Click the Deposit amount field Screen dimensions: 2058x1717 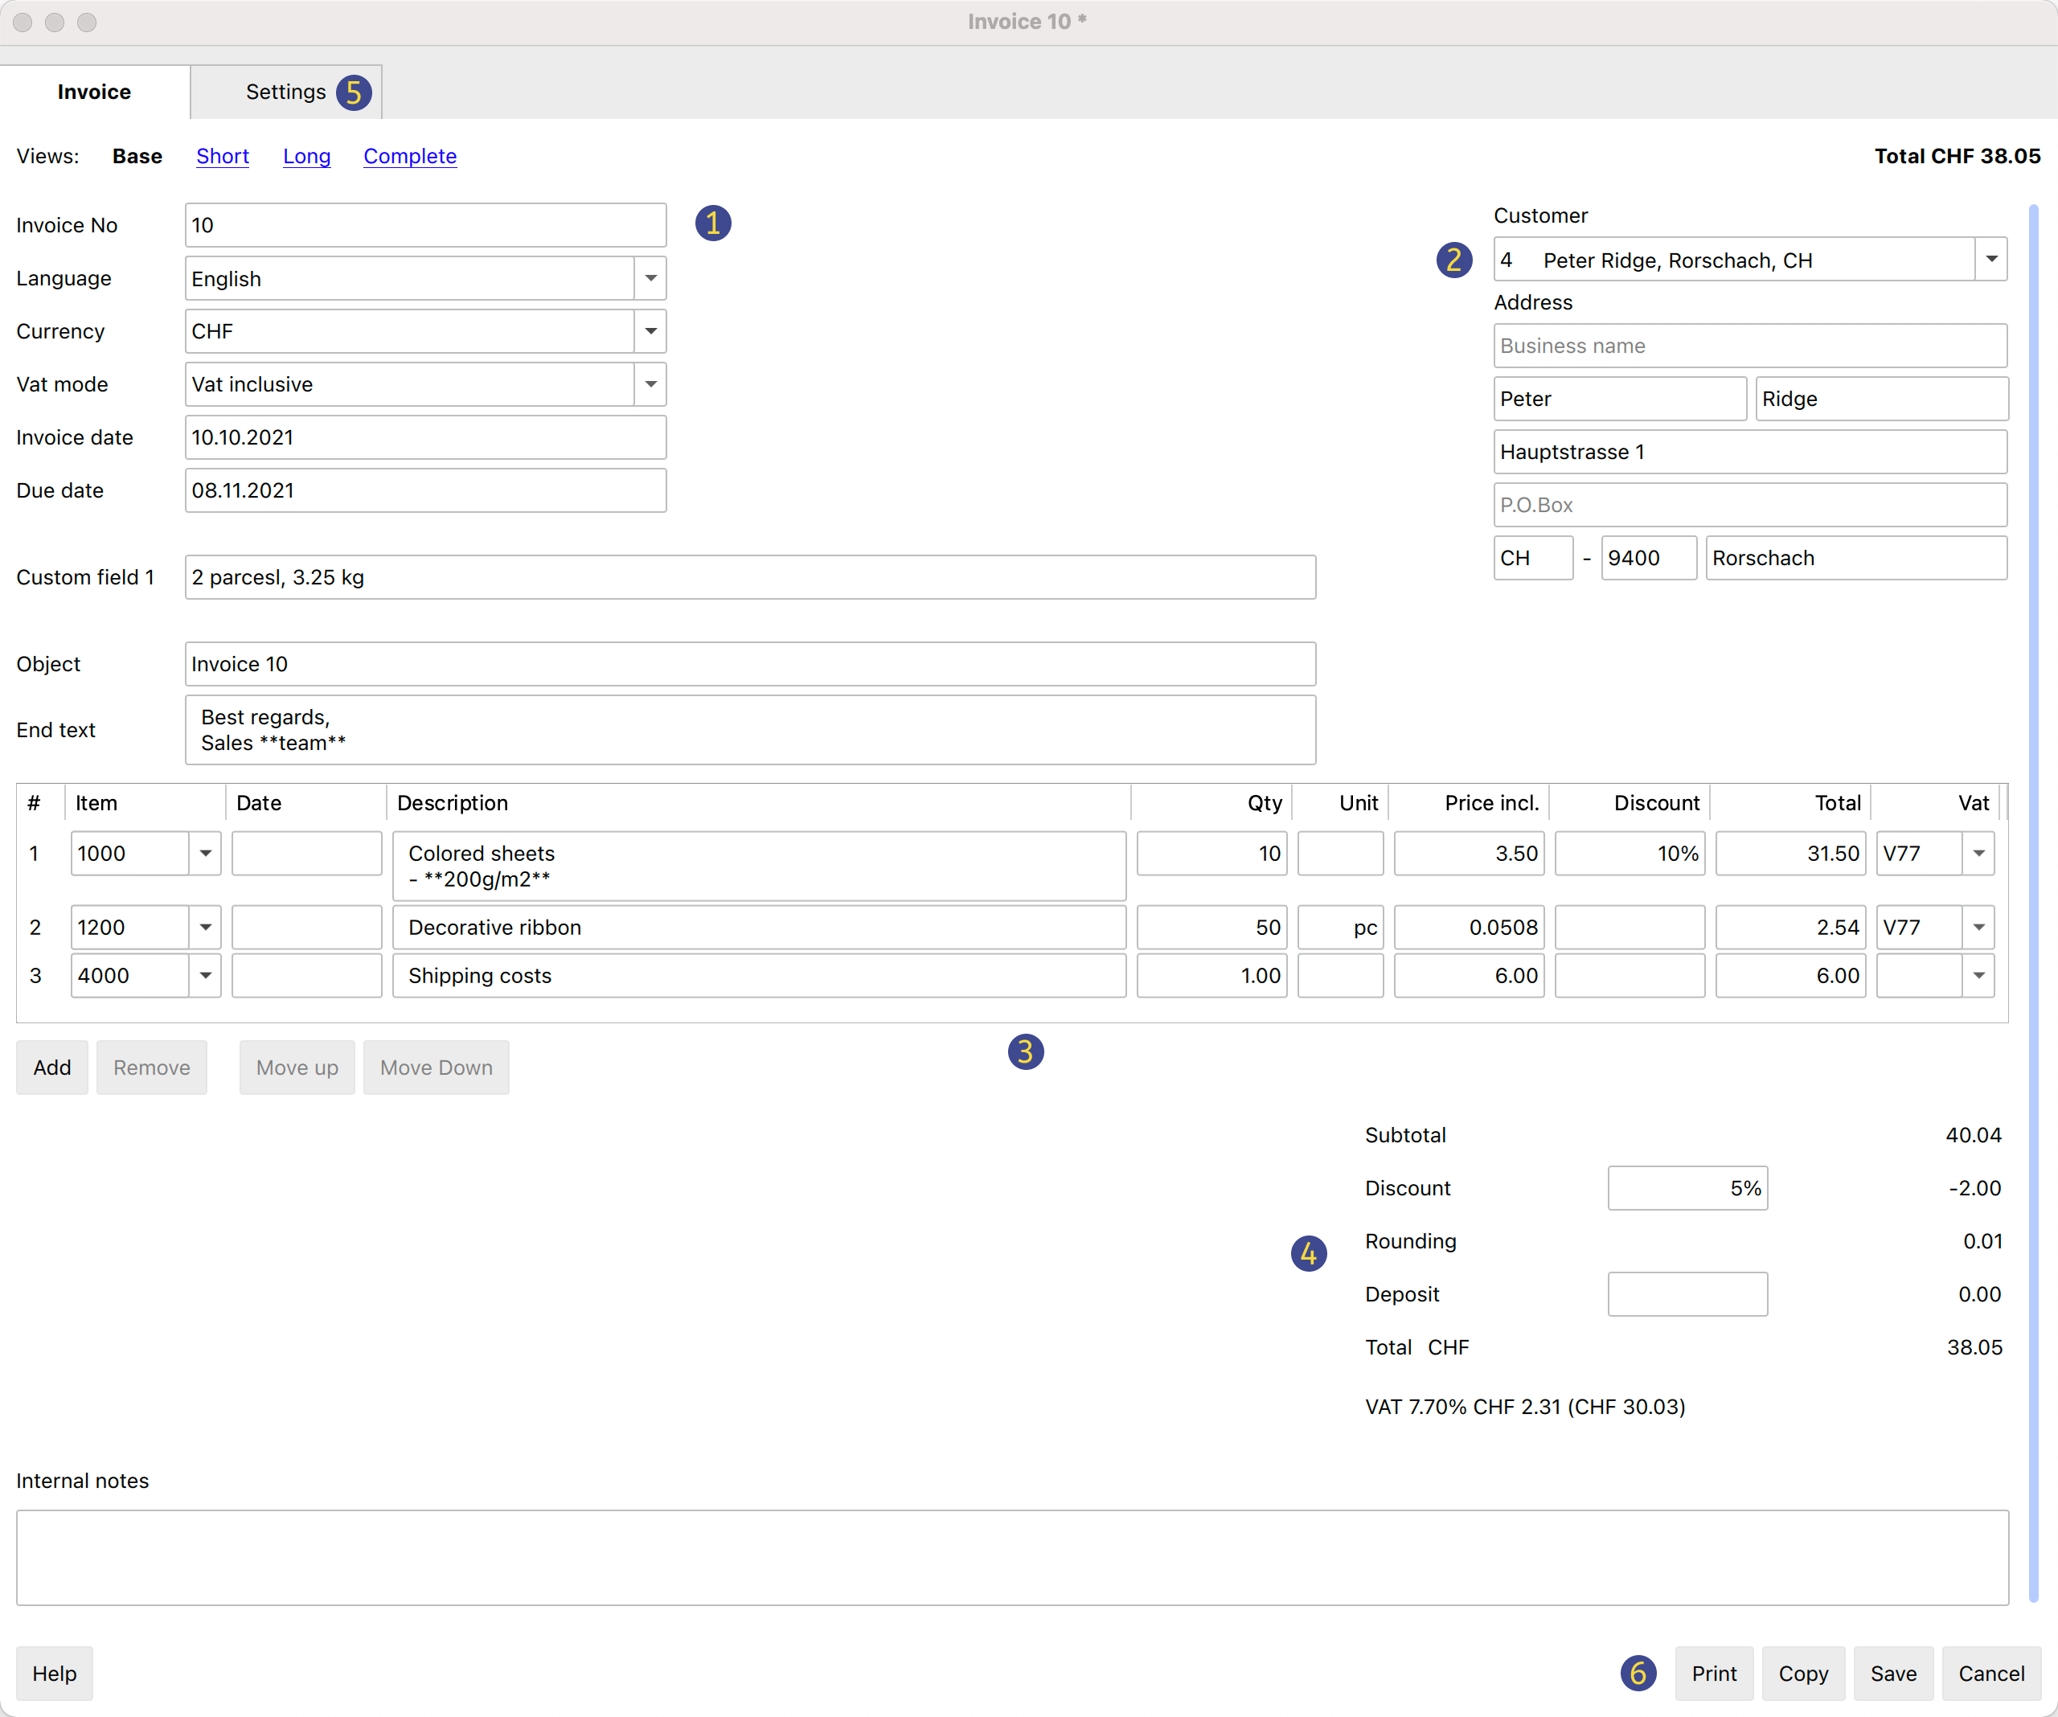pos(1687,1295)
